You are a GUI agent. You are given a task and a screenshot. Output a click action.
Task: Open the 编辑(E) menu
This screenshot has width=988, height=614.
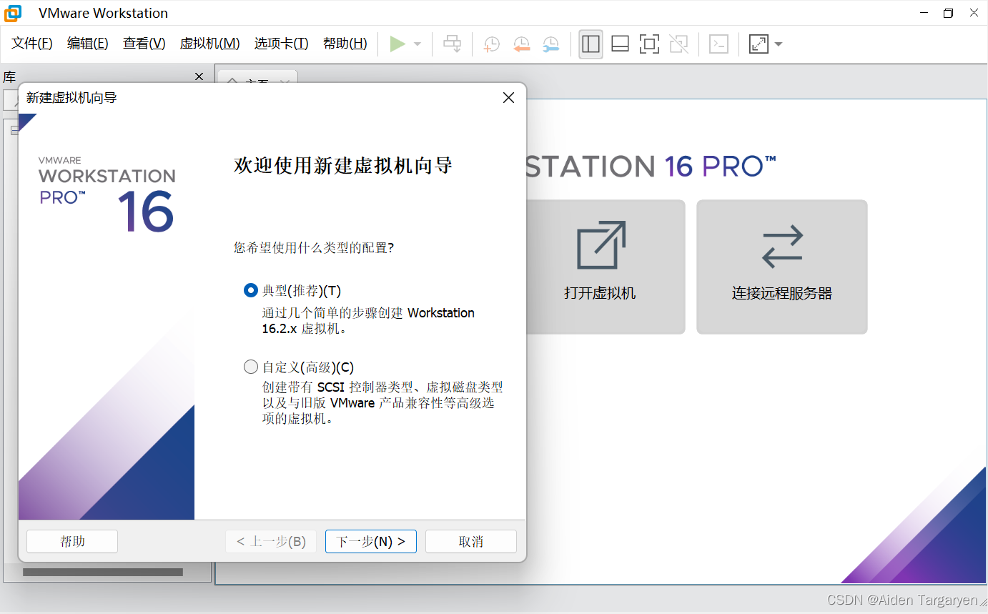click(87, 44)
